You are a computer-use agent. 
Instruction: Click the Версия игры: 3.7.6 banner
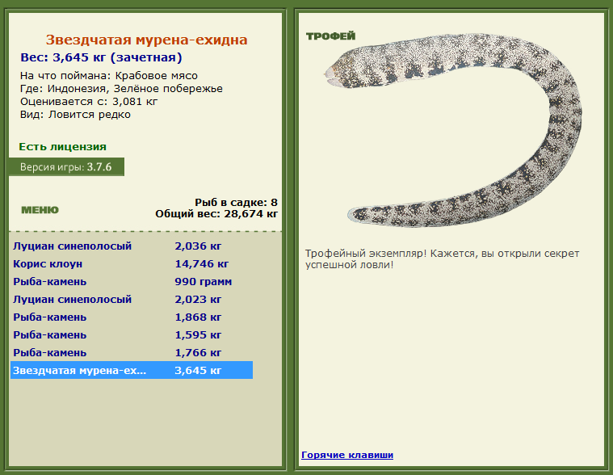click(x=66, y=167)
